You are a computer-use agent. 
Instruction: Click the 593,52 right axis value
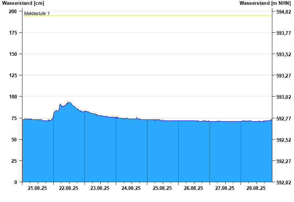pos(283,55)
